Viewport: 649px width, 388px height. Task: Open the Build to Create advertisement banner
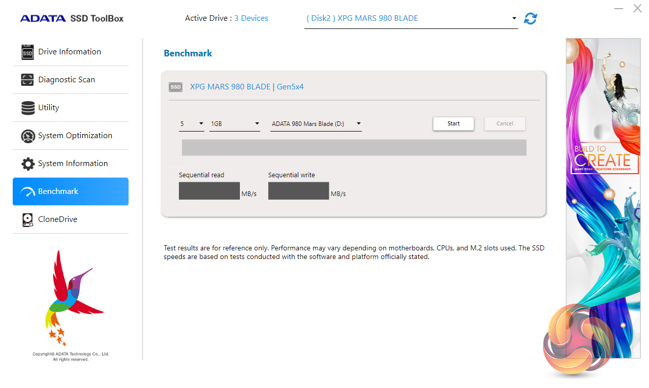tap(603, 199)
